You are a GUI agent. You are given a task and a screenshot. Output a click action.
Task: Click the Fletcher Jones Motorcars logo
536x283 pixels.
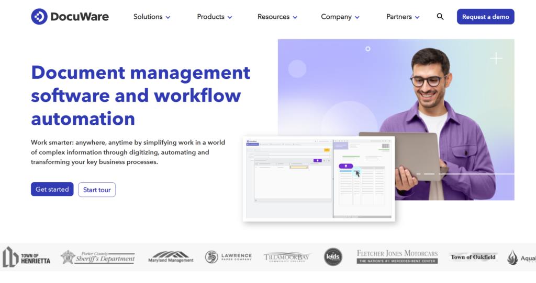click(x=397, y=257)
